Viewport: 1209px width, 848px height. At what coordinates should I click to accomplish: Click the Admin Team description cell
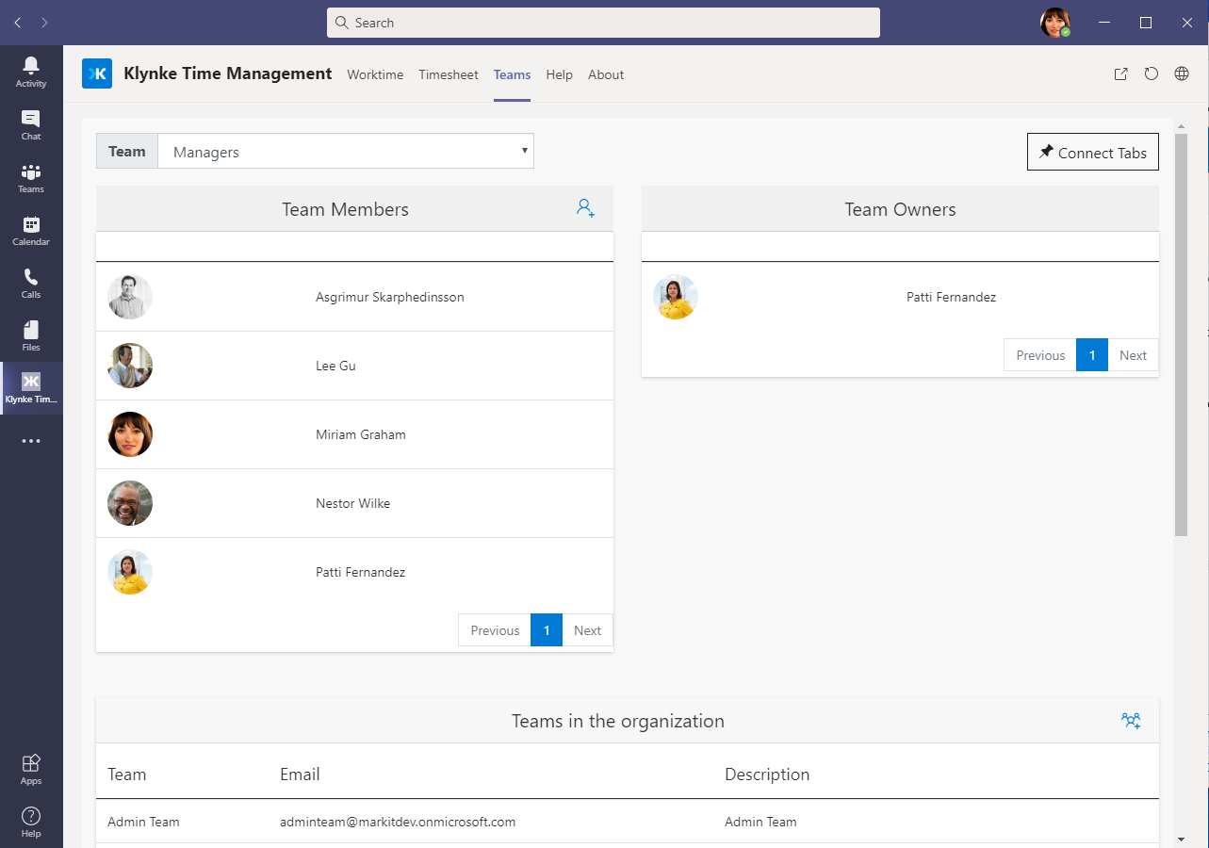pos(760,822)
